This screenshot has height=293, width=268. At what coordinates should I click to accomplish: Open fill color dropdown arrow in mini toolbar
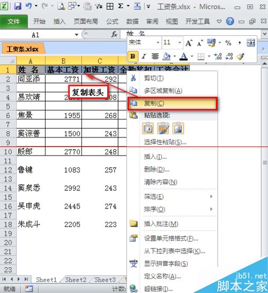[175, 56]
